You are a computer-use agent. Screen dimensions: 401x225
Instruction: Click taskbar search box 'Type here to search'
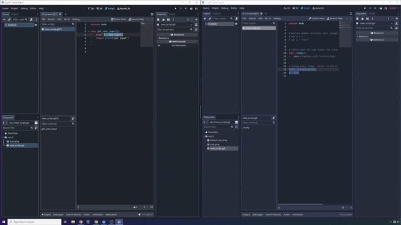coord(34,222)
